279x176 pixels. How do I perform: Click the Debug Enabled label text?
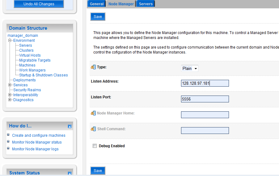coord(112,146)
